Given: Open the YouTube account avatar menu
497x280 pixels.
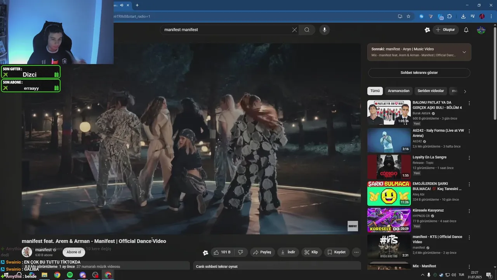Looking at the screenshot, I should pyautogui.click(x=481, y=30).
